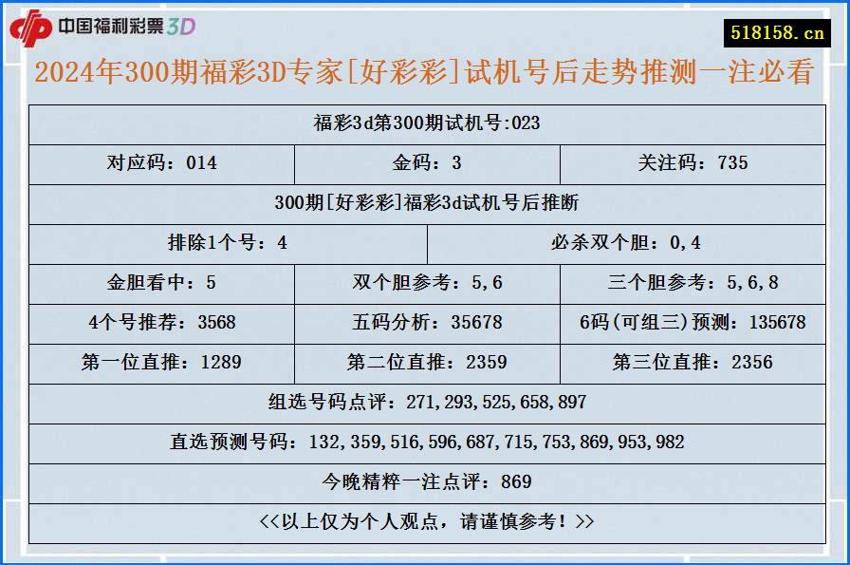Image resolution: width=850 pixels, height=565 pixels.
Task: Click the 请谨慎参考 disclaimer text
Action: (x=425, y=520)
